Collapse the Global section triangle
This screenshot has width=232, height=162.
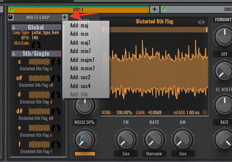tap(14, 27)
